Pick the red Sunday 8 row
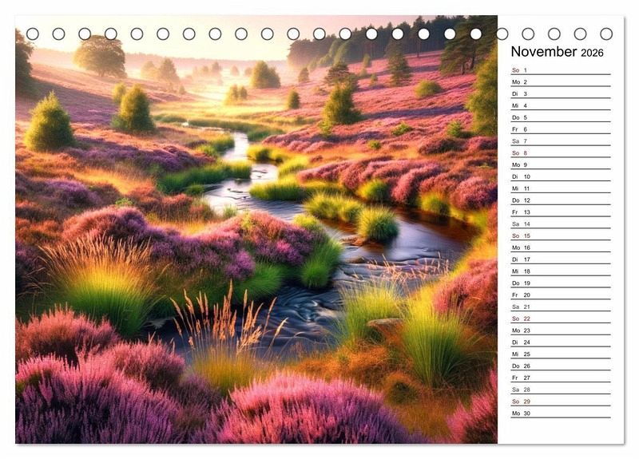 click(x=560, y=153)
